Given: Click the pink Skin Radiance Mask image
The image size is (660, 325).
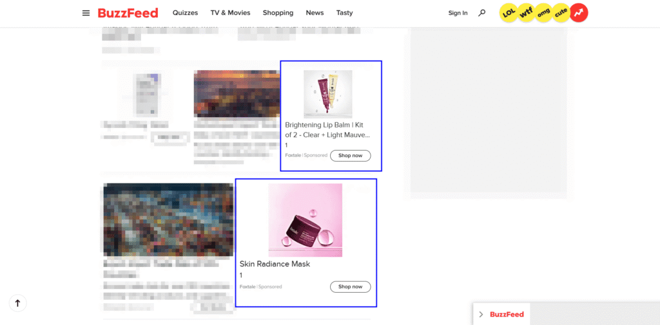Looking at the screenshot, I should (305, 220).
